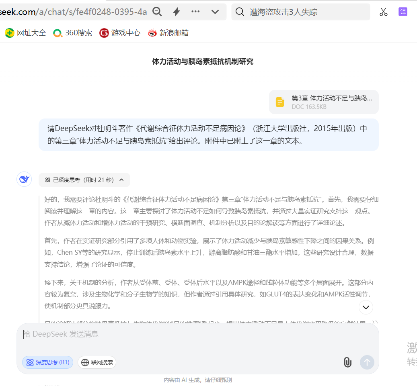Screen dimensions: 417x386
Task: Click the purple translate 译 icon
Action: pos(403,12)
